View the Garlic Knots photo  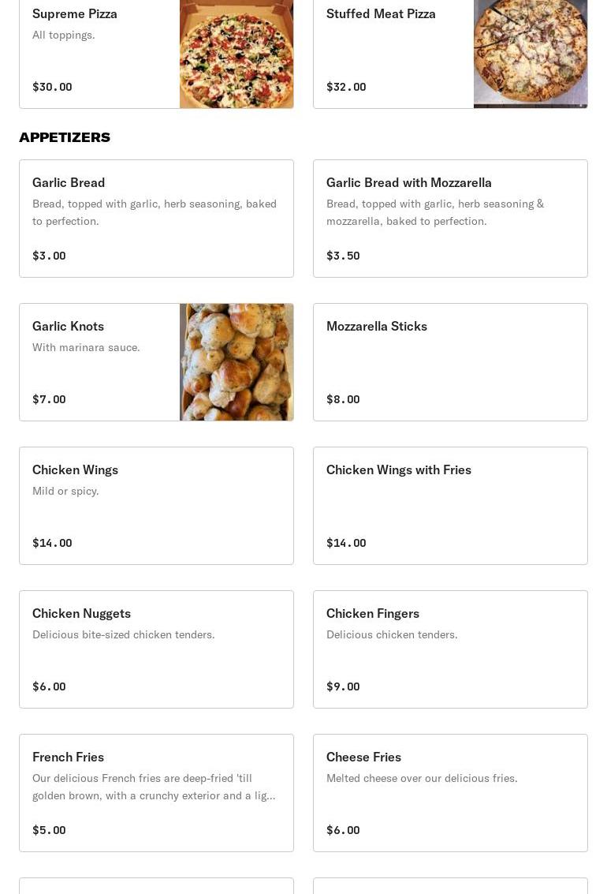(236, 362)
